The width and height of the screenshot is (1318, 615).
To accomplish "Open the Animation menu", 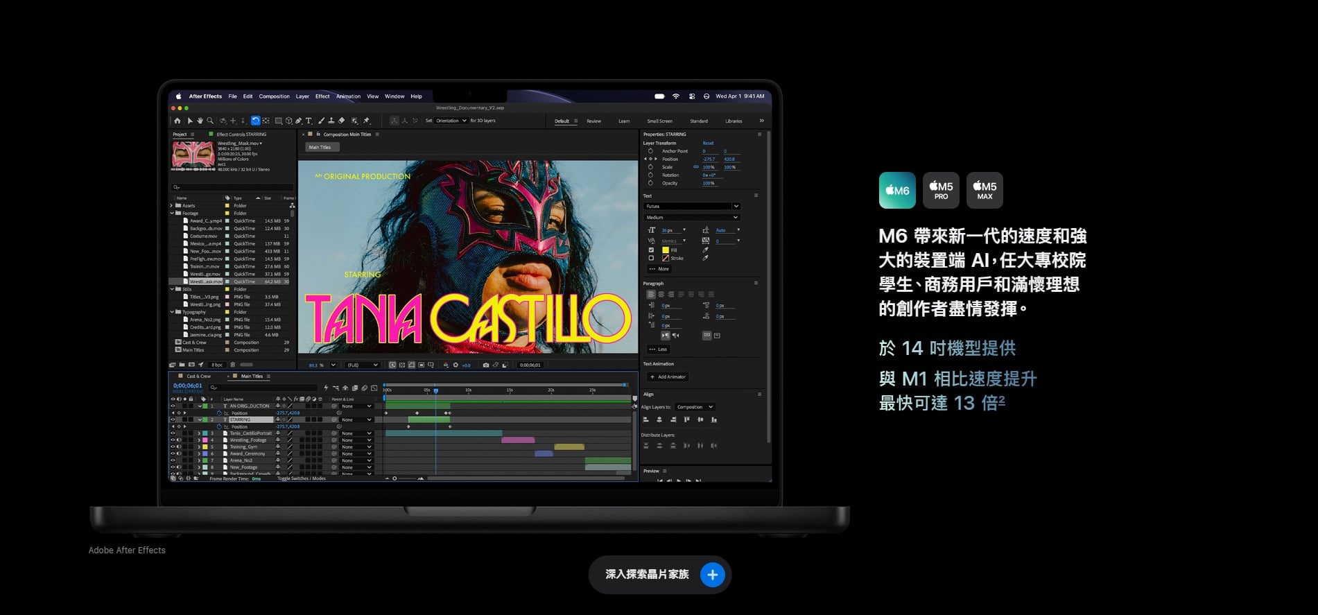I will pos(349,96).
